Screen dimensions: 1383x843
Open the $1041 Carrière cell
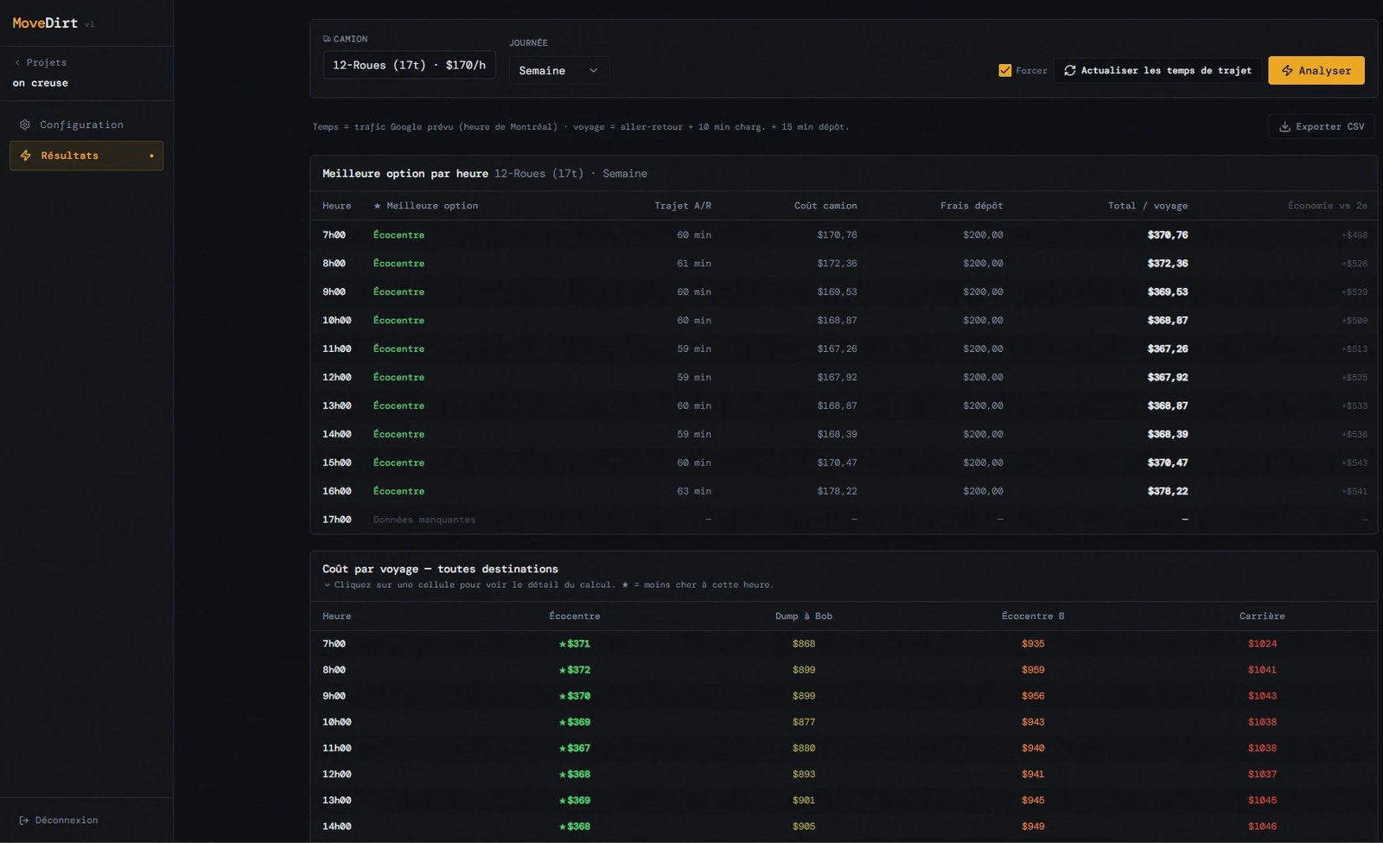pos(1262,669)
